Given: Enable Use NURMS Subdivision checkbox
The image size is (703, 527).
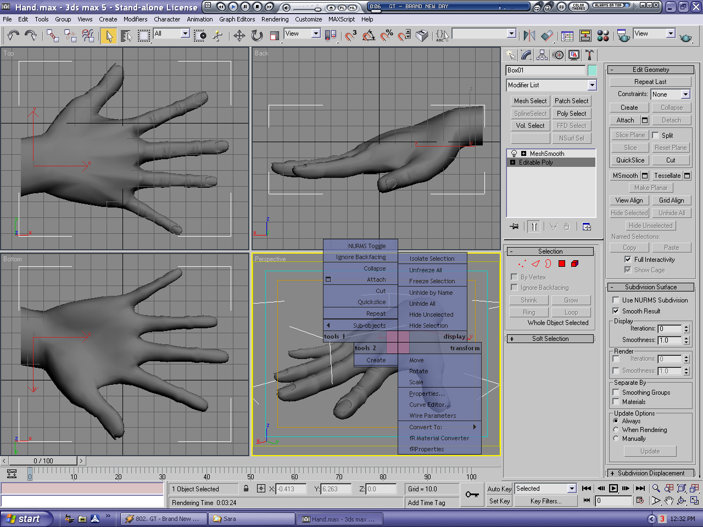Looking at the screenshot, I should [616, 300].
